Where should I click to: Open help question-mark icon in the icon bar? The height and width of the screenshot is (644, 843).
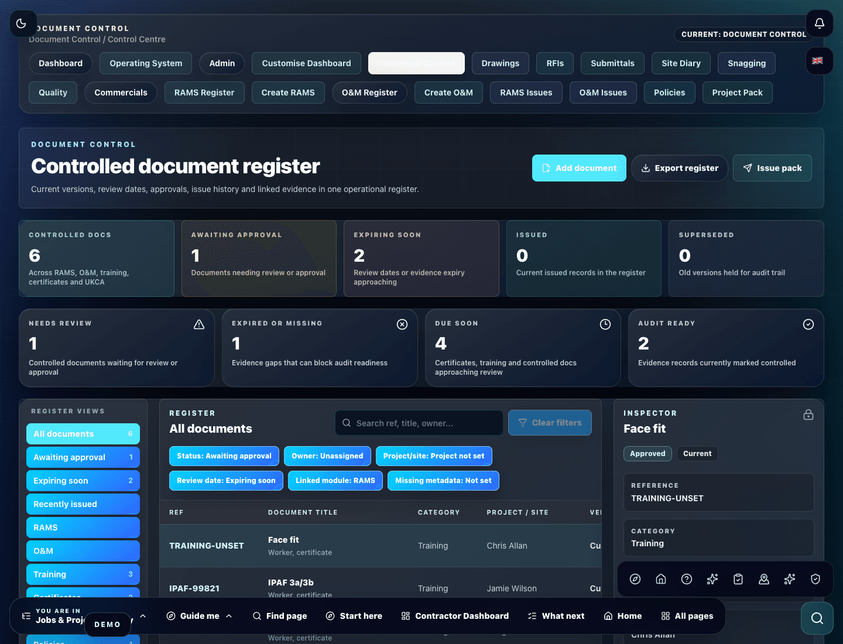coord(687,579)
